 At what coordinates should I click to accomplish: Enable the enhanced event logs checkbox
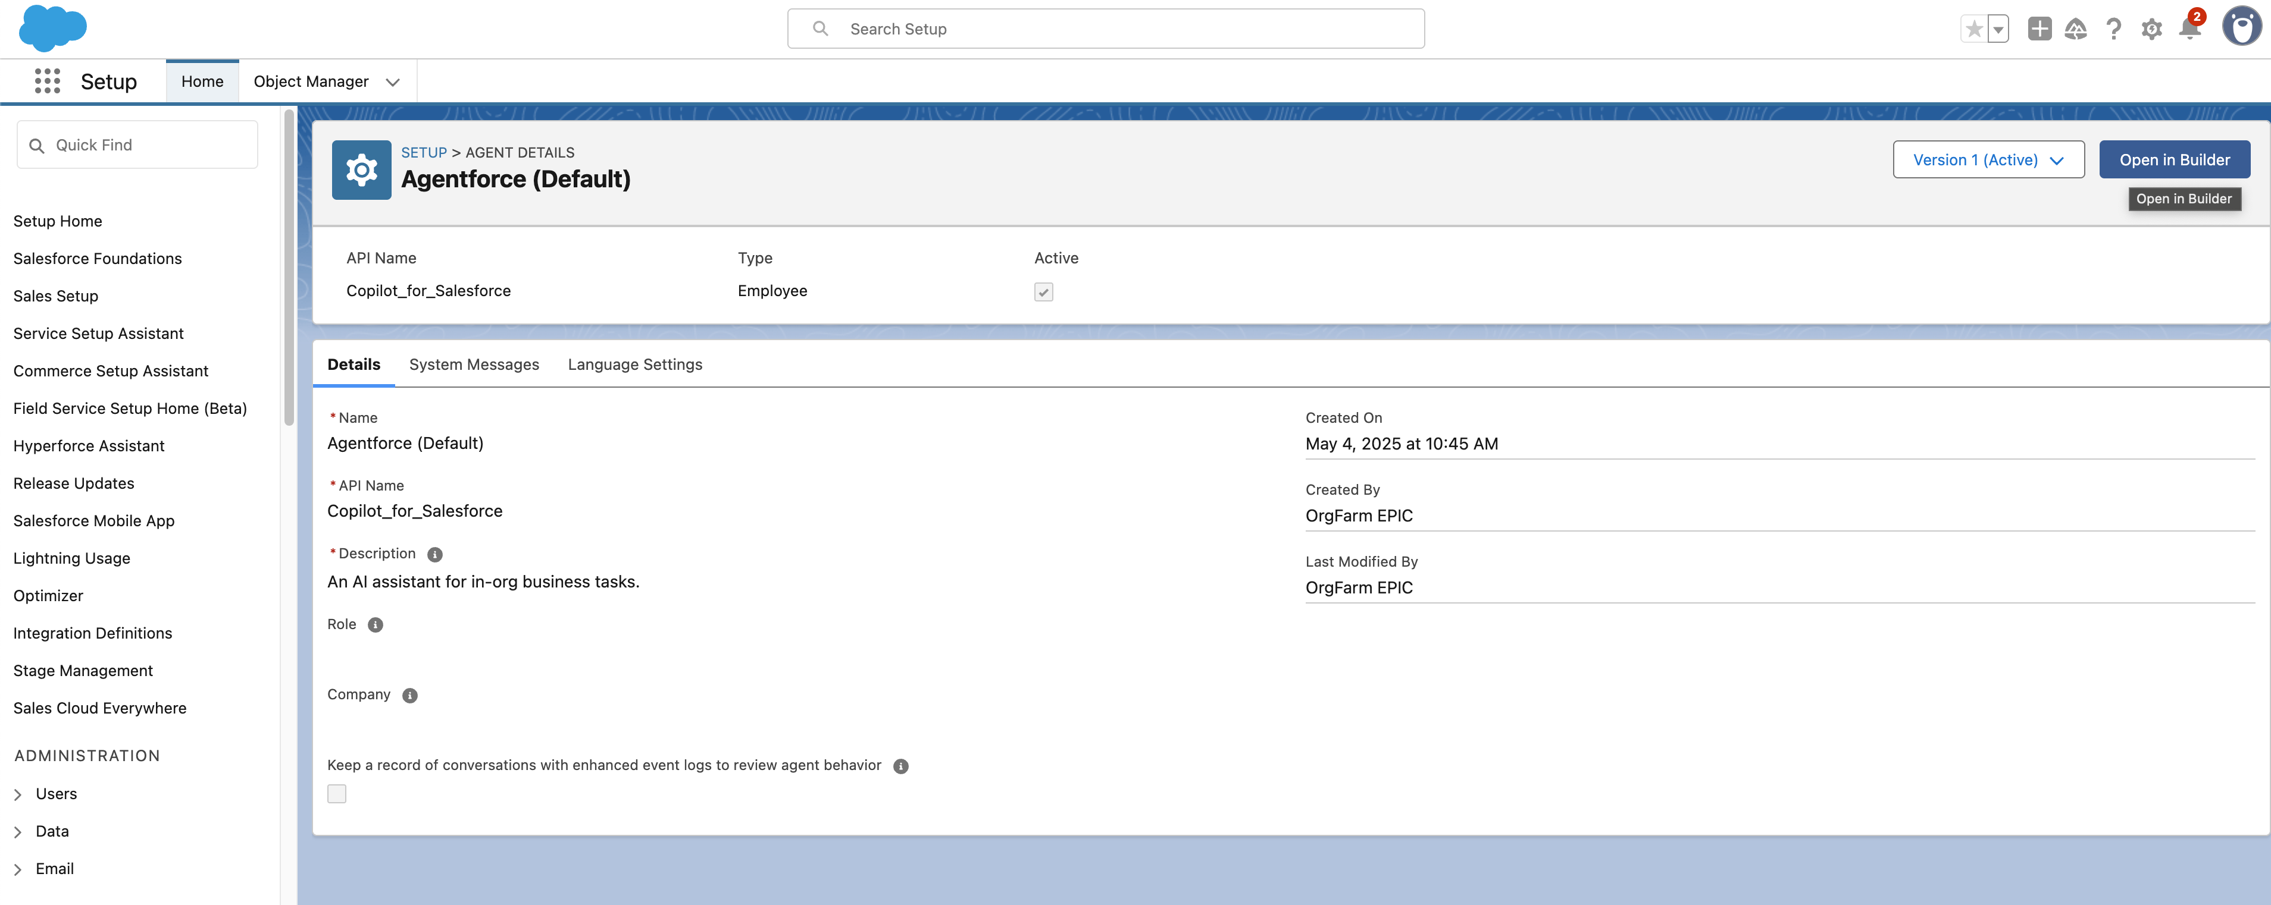point(337,794)
